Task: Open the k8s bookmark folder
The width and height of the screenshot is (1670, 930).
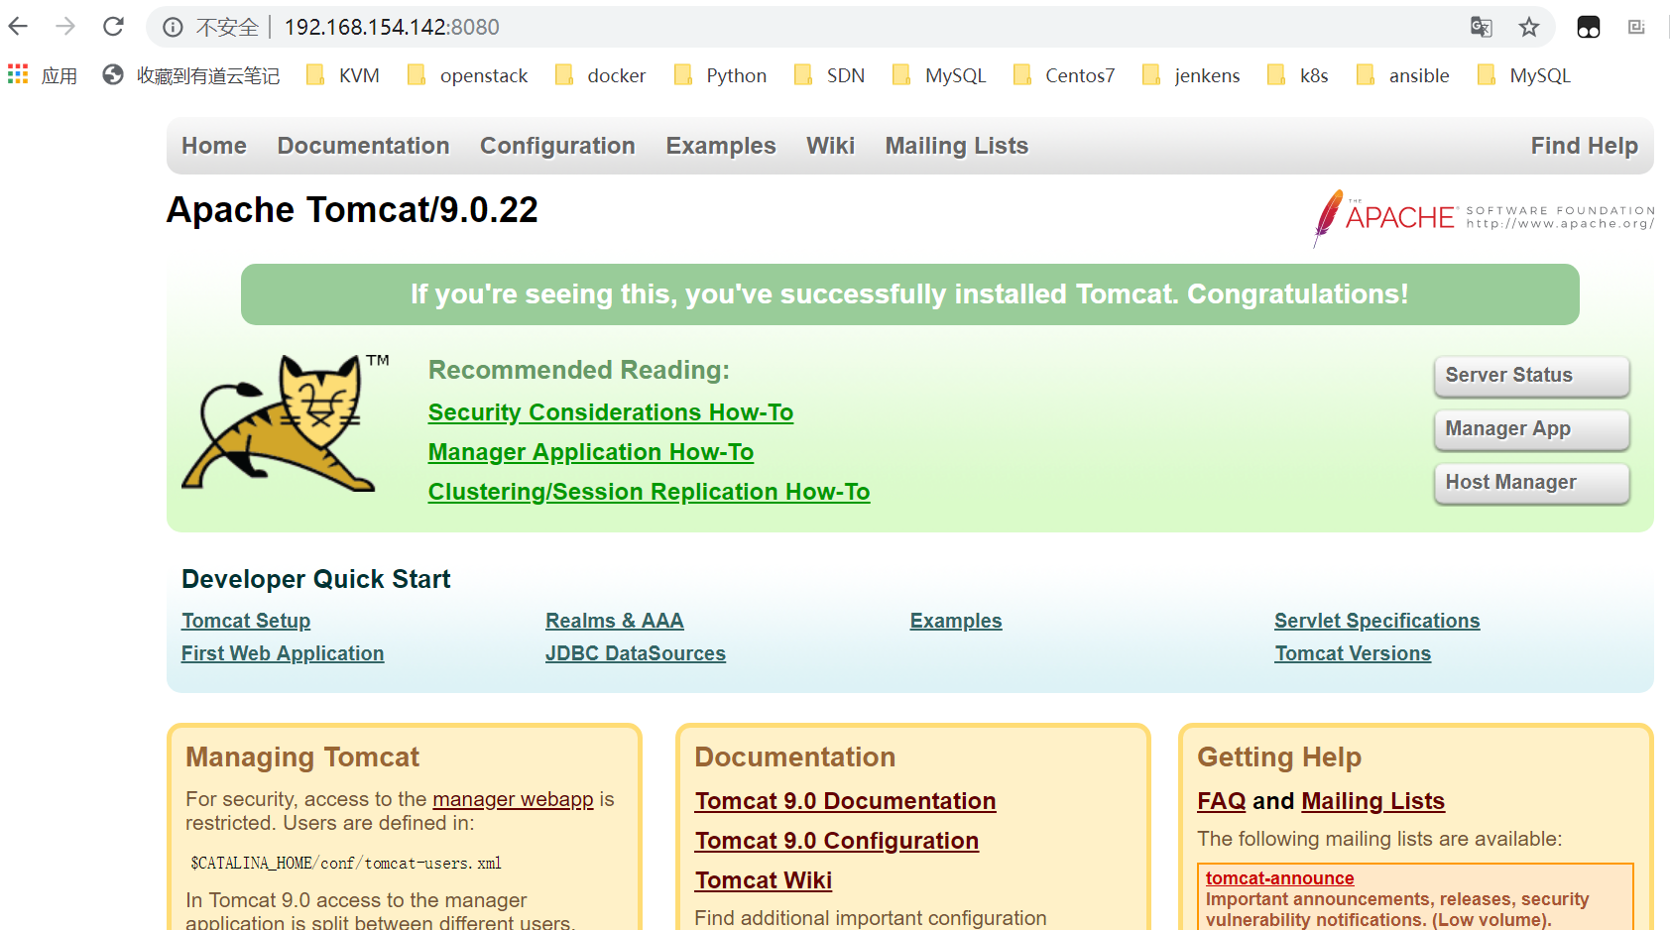Action: coord(1299,75)
